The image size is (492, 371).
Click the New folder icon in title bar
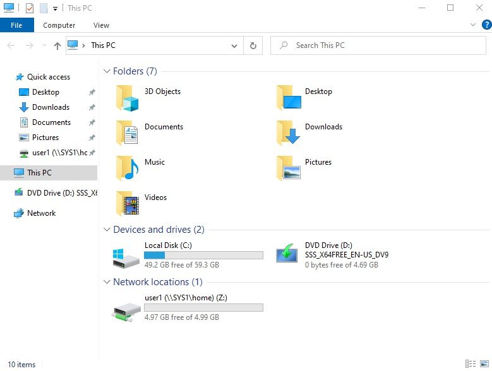44,8
